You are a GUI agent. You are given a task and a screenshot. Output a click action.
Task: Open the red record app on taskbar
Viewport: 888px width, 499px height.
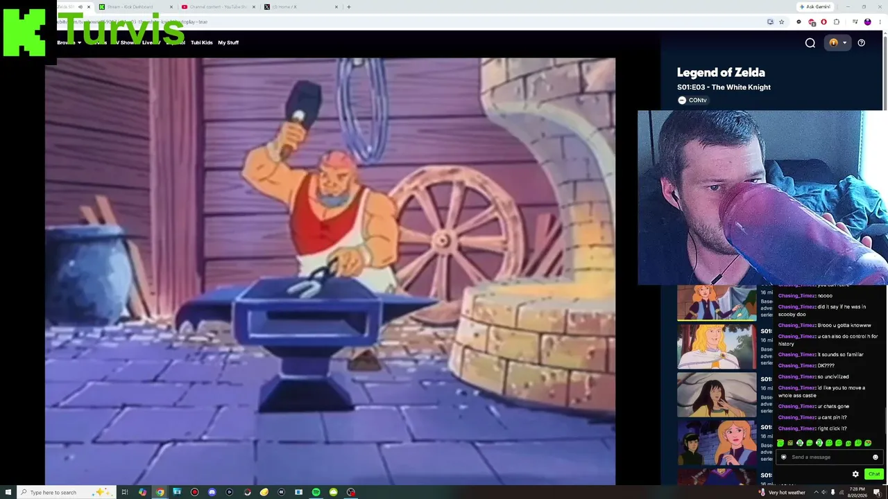[194, 492]
